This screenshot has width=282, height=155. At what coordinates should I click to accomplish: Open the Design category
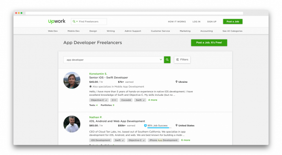(93, 31)
